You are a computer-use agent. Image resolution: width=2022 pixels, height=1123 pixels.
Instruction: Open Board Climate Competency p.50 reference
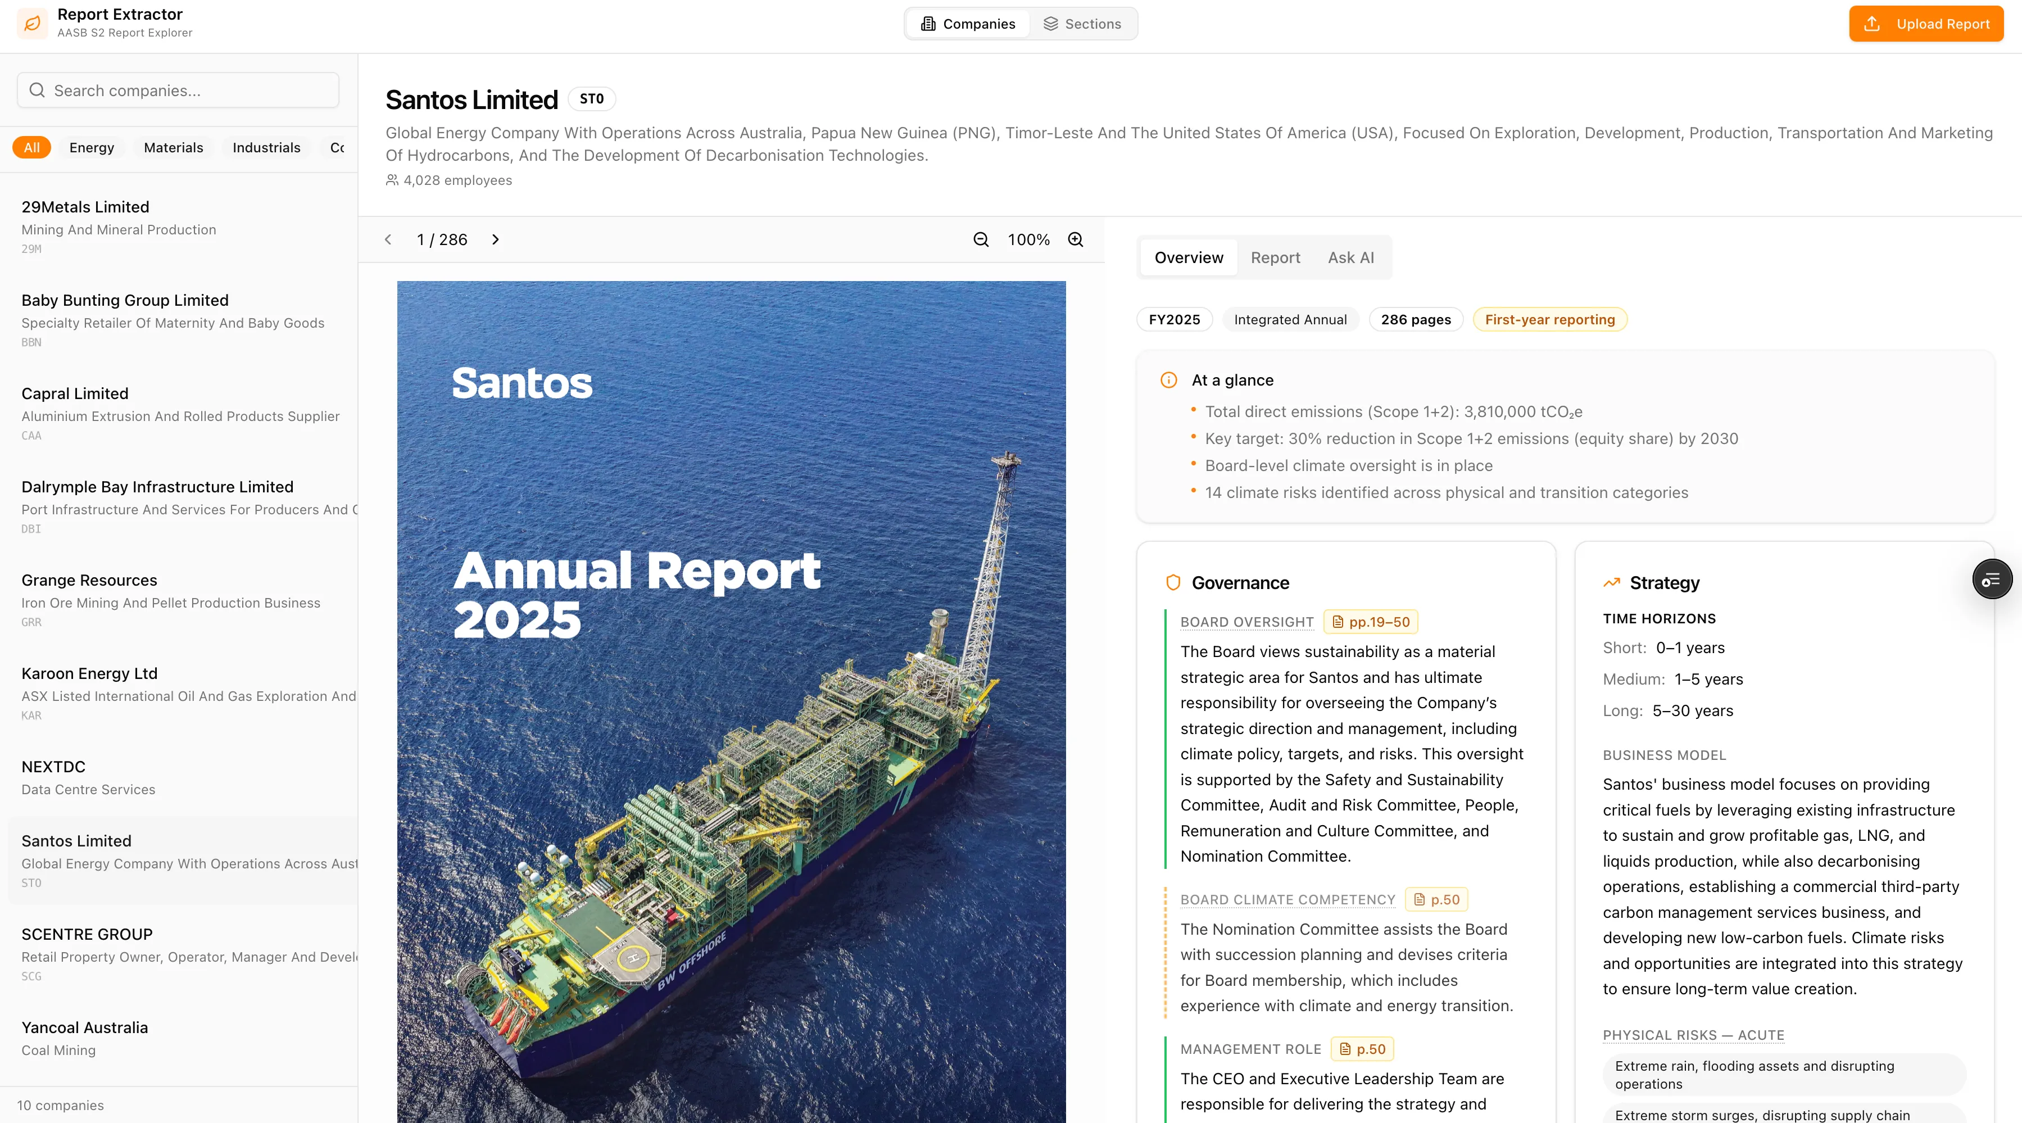tap(1436, 900)
